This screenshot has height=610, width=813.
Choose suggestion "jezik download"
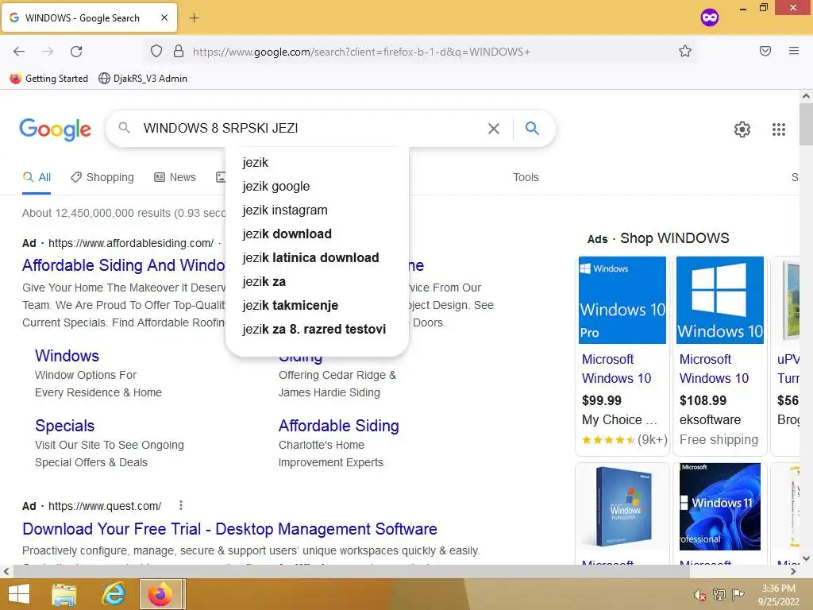tap(317, 234)
